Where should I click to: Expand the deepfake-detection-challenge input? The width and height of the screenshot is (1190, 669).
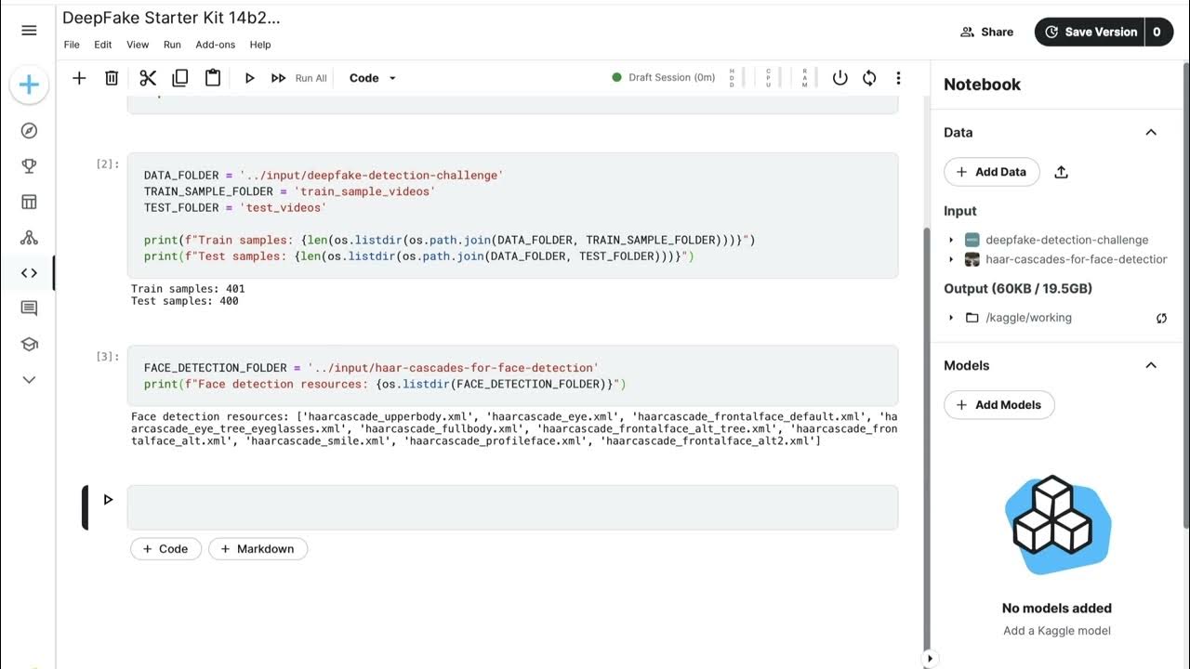[x=951, y=240]
